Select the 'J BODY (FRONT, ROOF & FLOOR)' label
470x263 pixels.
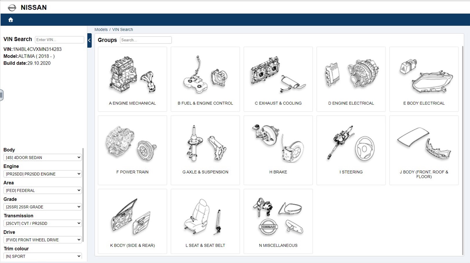(x=424, y=174)
